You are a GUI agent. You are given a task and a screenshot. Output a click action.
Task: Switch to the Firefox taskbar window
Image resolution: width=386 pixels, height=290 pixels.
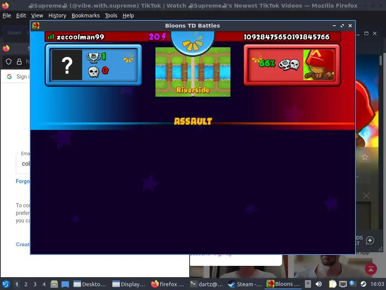point(168,284)
